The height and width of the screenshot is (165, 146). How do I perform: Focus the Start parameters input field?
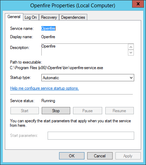[x=91, y=135]
